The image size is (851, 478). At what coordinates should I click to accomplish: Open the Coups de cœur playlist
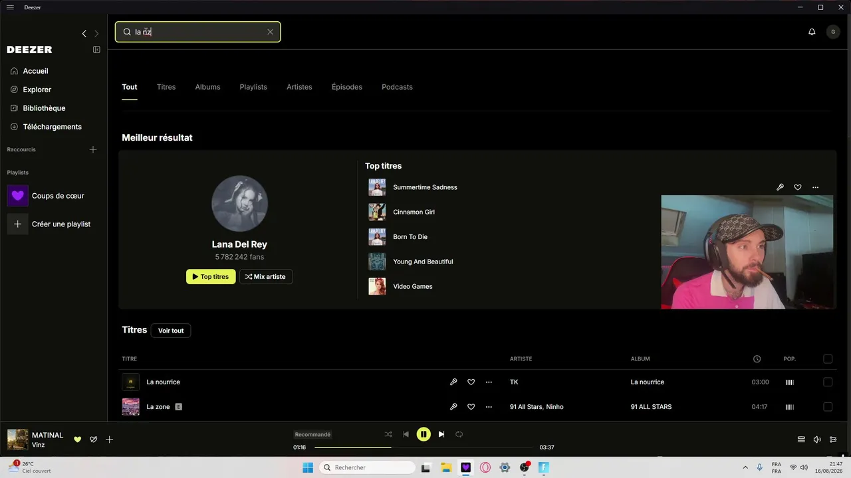(58, 196)
